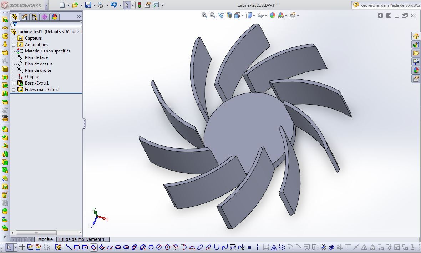Click Zoom to Area icon
Image resolution: width=421 pixels, height=253 pixels.
click(x=212, y=16)
